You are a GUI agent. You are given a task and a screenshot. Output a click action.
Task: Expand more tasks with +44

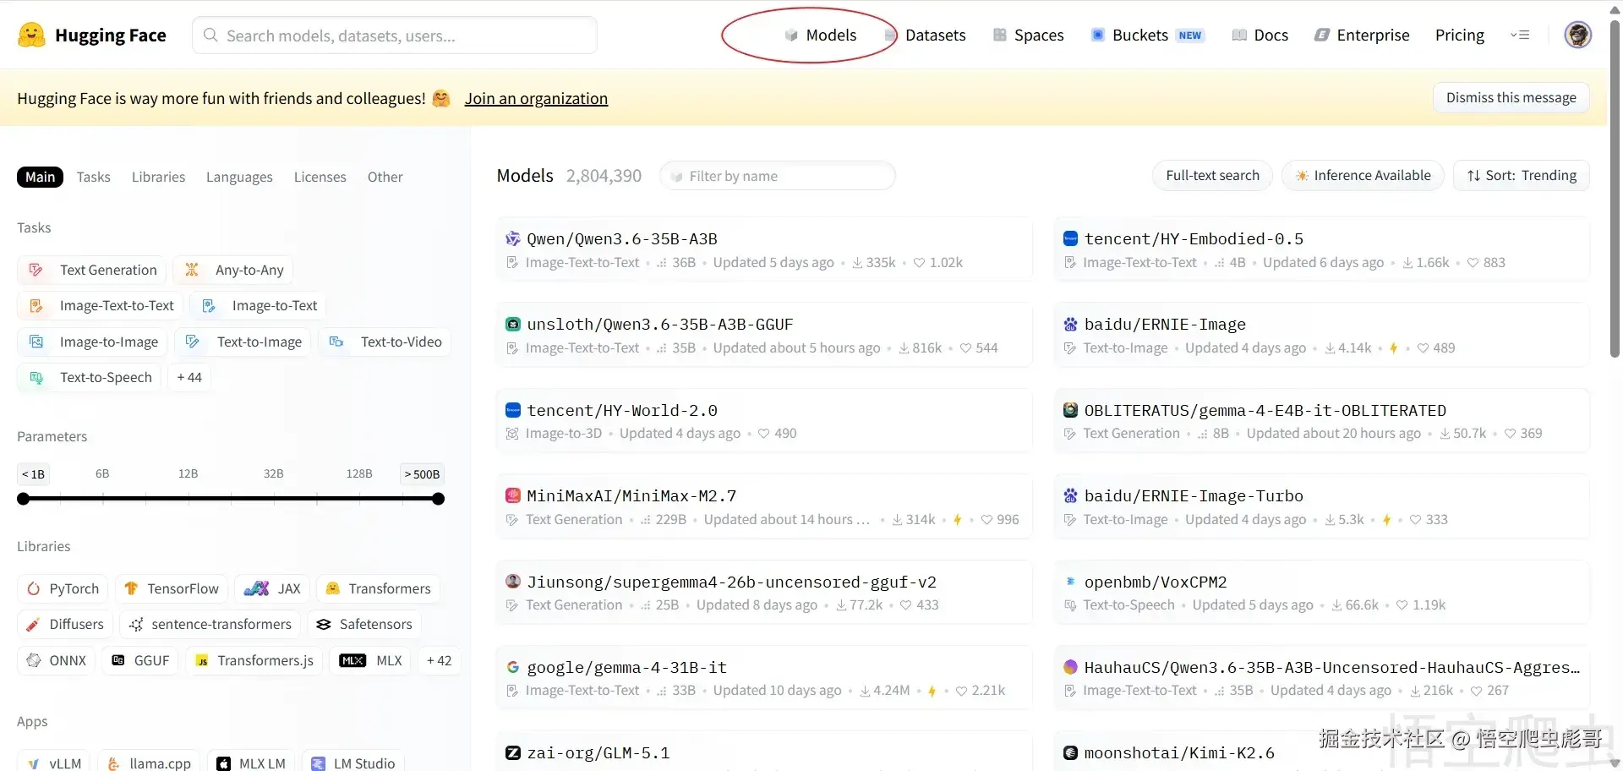[x=189, y=377]
